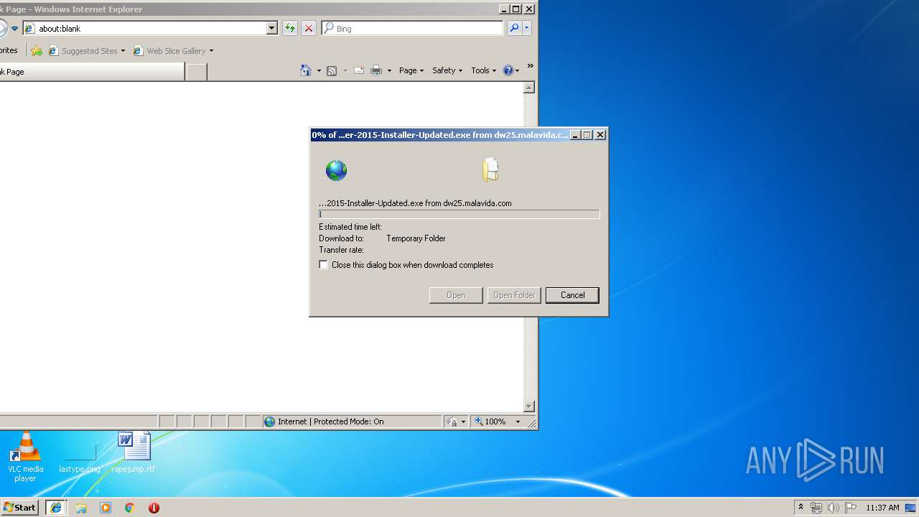Expand the address bar URL history dropdown
The width and height of the screenshot is (919, 517).
[x=271, y=28]
